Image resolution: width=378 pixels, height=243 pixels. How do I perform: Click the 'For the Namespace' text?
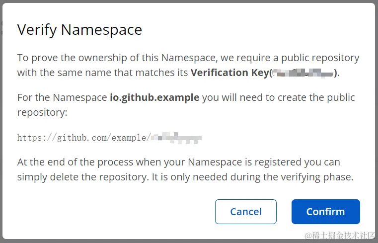pos(62,97)
